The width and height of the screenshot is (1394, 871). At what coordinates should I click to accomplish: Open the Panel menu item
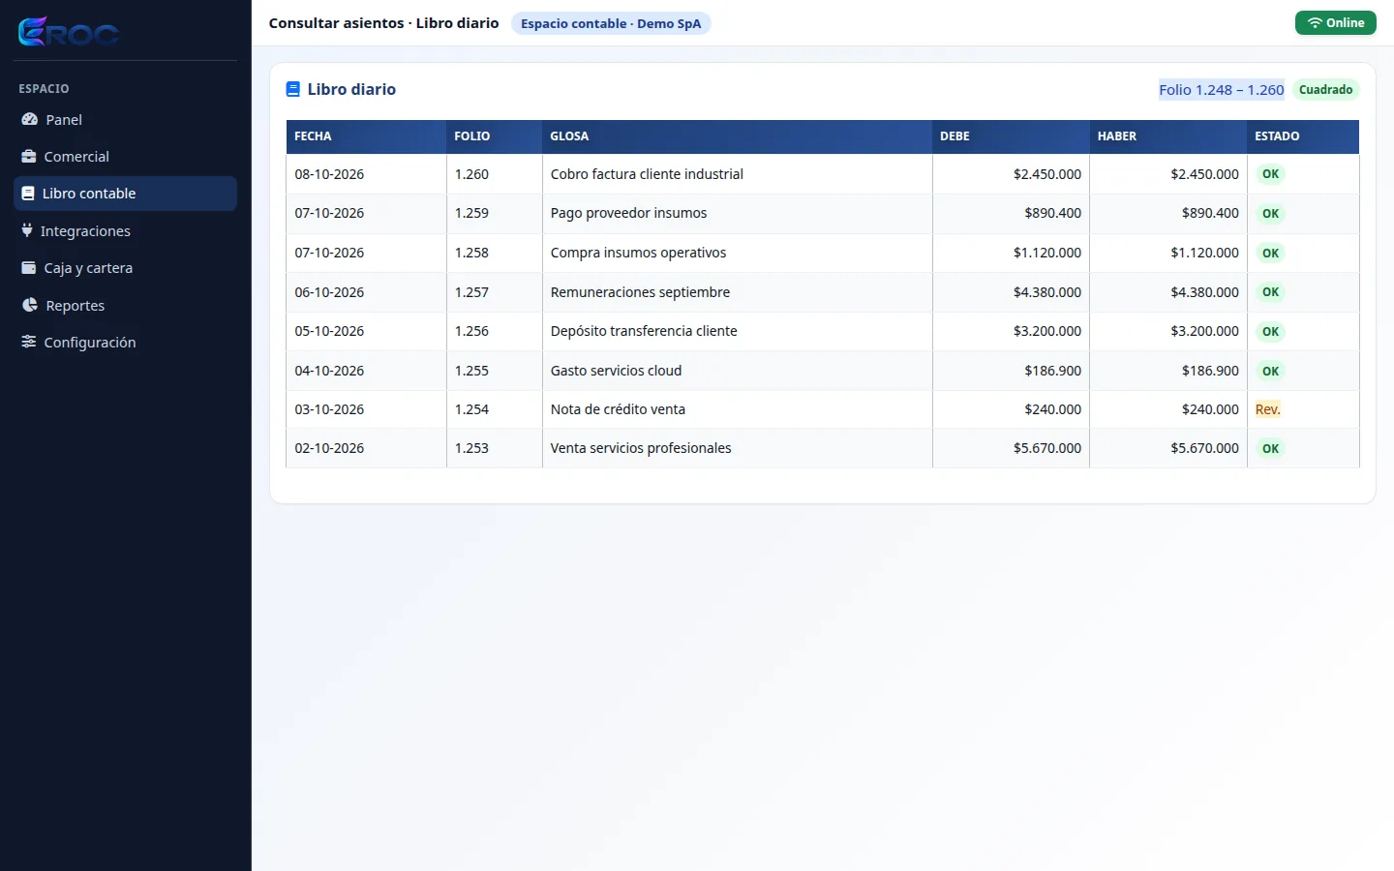point(125,119)
